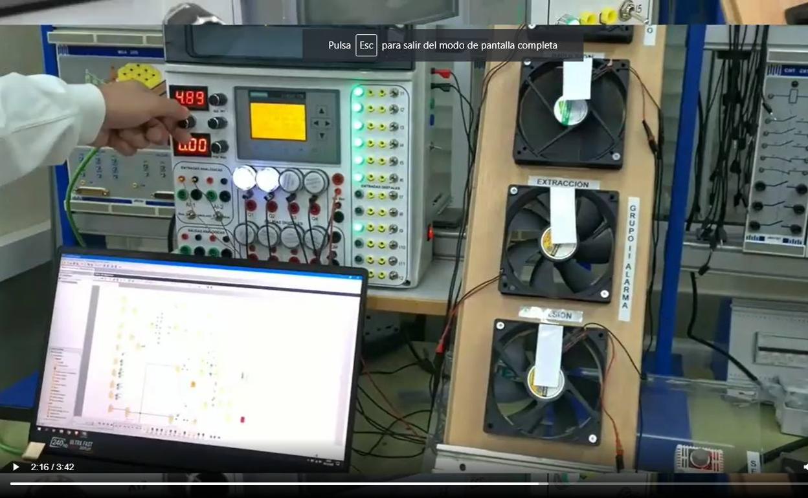Click the knob right of the 0.00 readout

tap(219, 147)
